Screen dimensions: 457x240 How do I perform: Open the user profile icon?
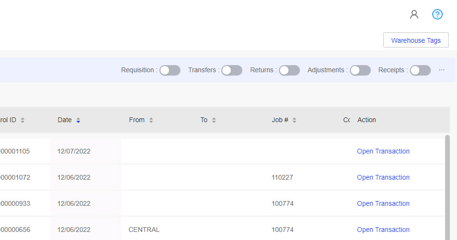[414, 14]
